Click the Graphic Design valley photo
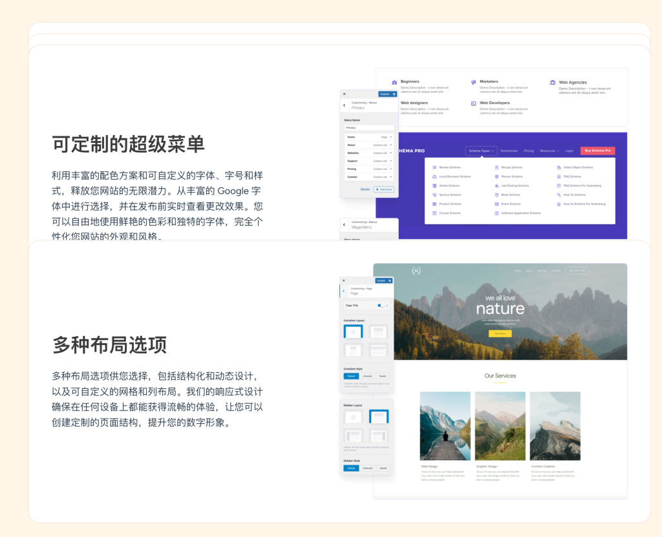662x537 pixels. click(x=500, y=426)
